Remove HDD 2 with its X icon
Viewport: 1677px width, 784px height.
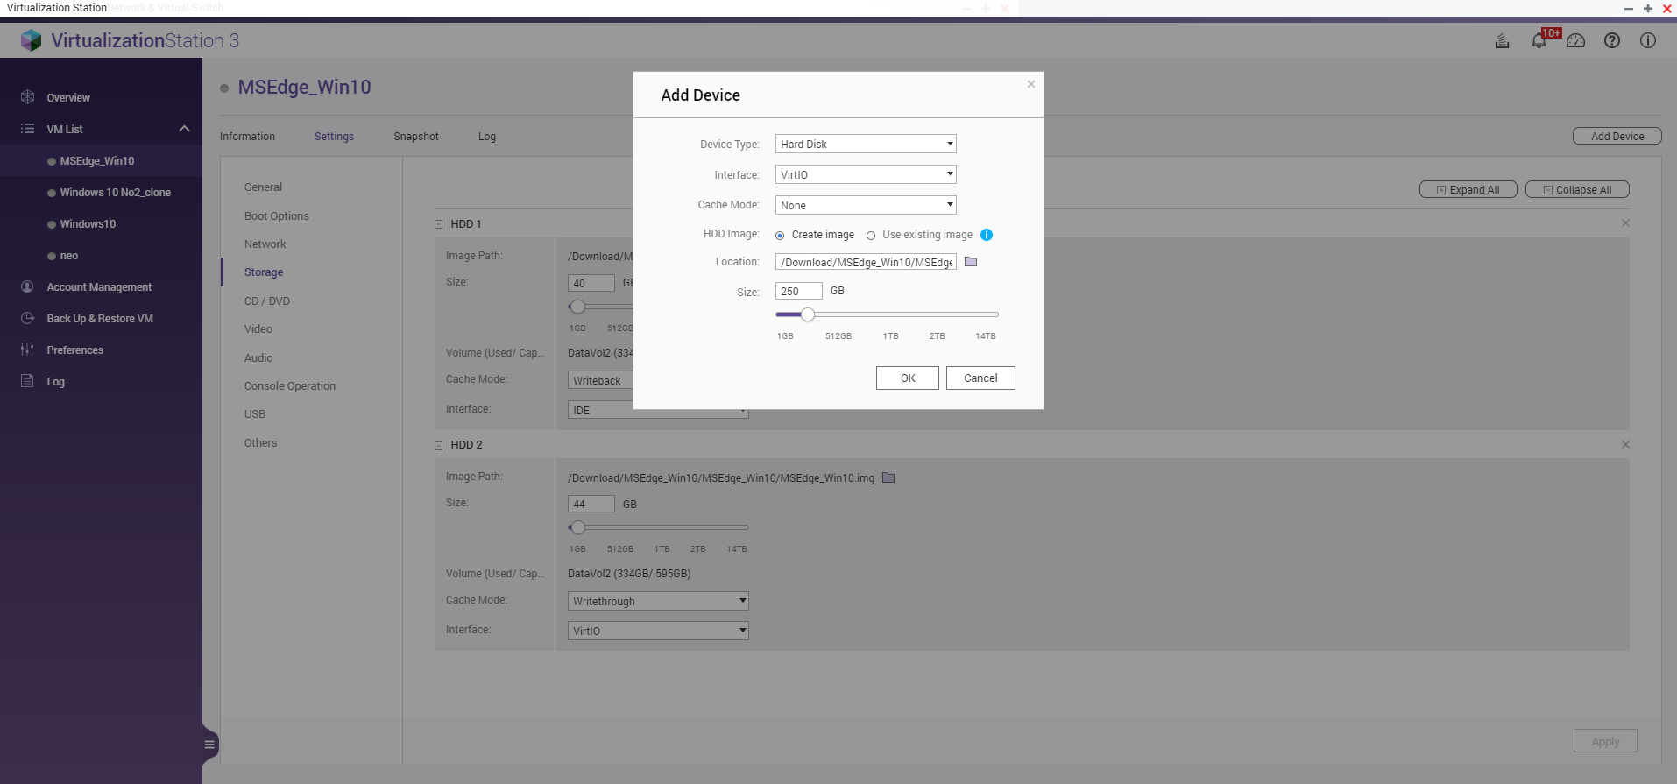[x=1625, y=445]
